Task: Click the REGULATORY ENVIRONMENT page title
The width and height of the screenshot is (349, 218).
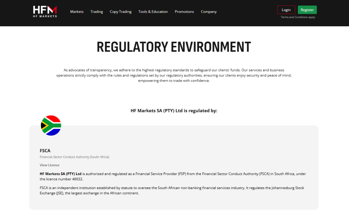Action: [x=174, y=47]
